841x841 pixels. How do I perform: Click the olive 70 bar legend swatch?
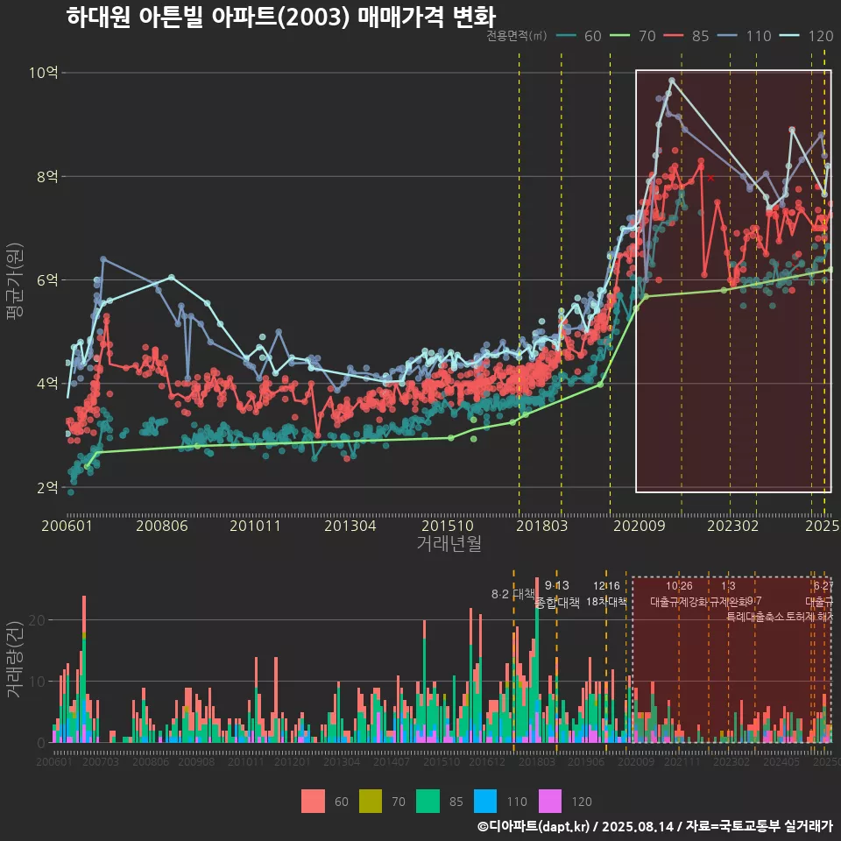click(x=370, y=802)
